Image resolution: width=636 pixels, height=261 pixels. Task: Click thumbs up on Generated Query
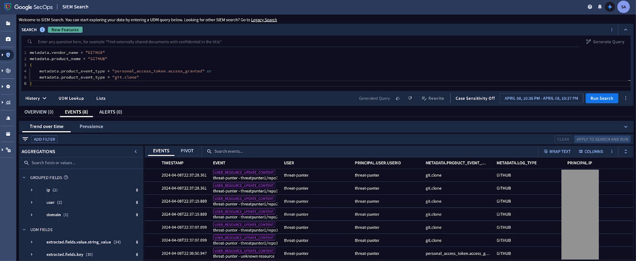coord(398,98)
